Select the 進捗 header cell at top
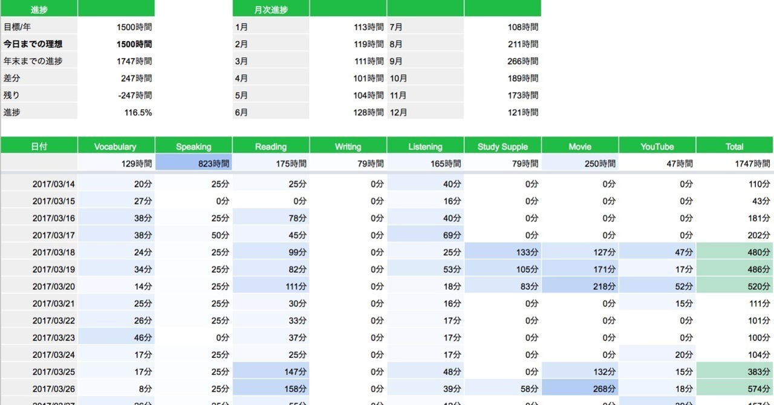The width and height of the screenshot is (774, 405). tap(39, 8)
